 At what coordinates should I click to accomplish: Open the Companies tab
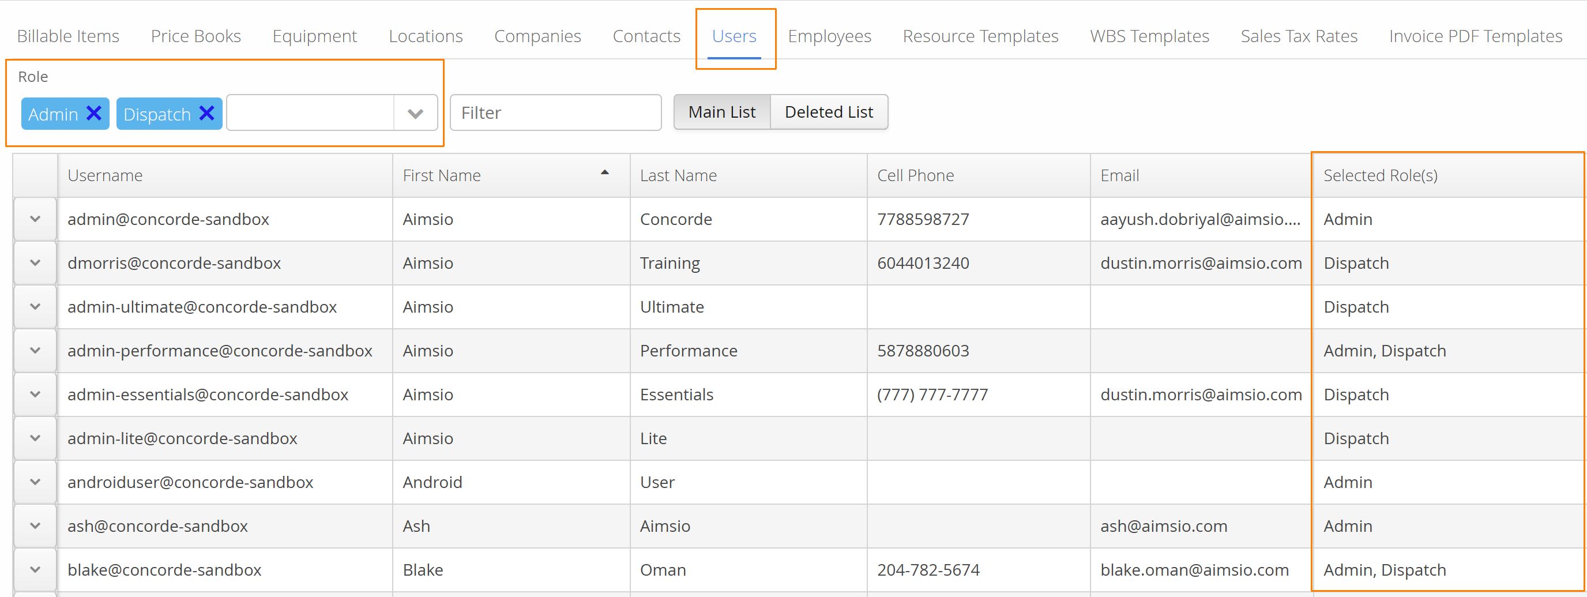pyautogui.click(x=538, y=36)
